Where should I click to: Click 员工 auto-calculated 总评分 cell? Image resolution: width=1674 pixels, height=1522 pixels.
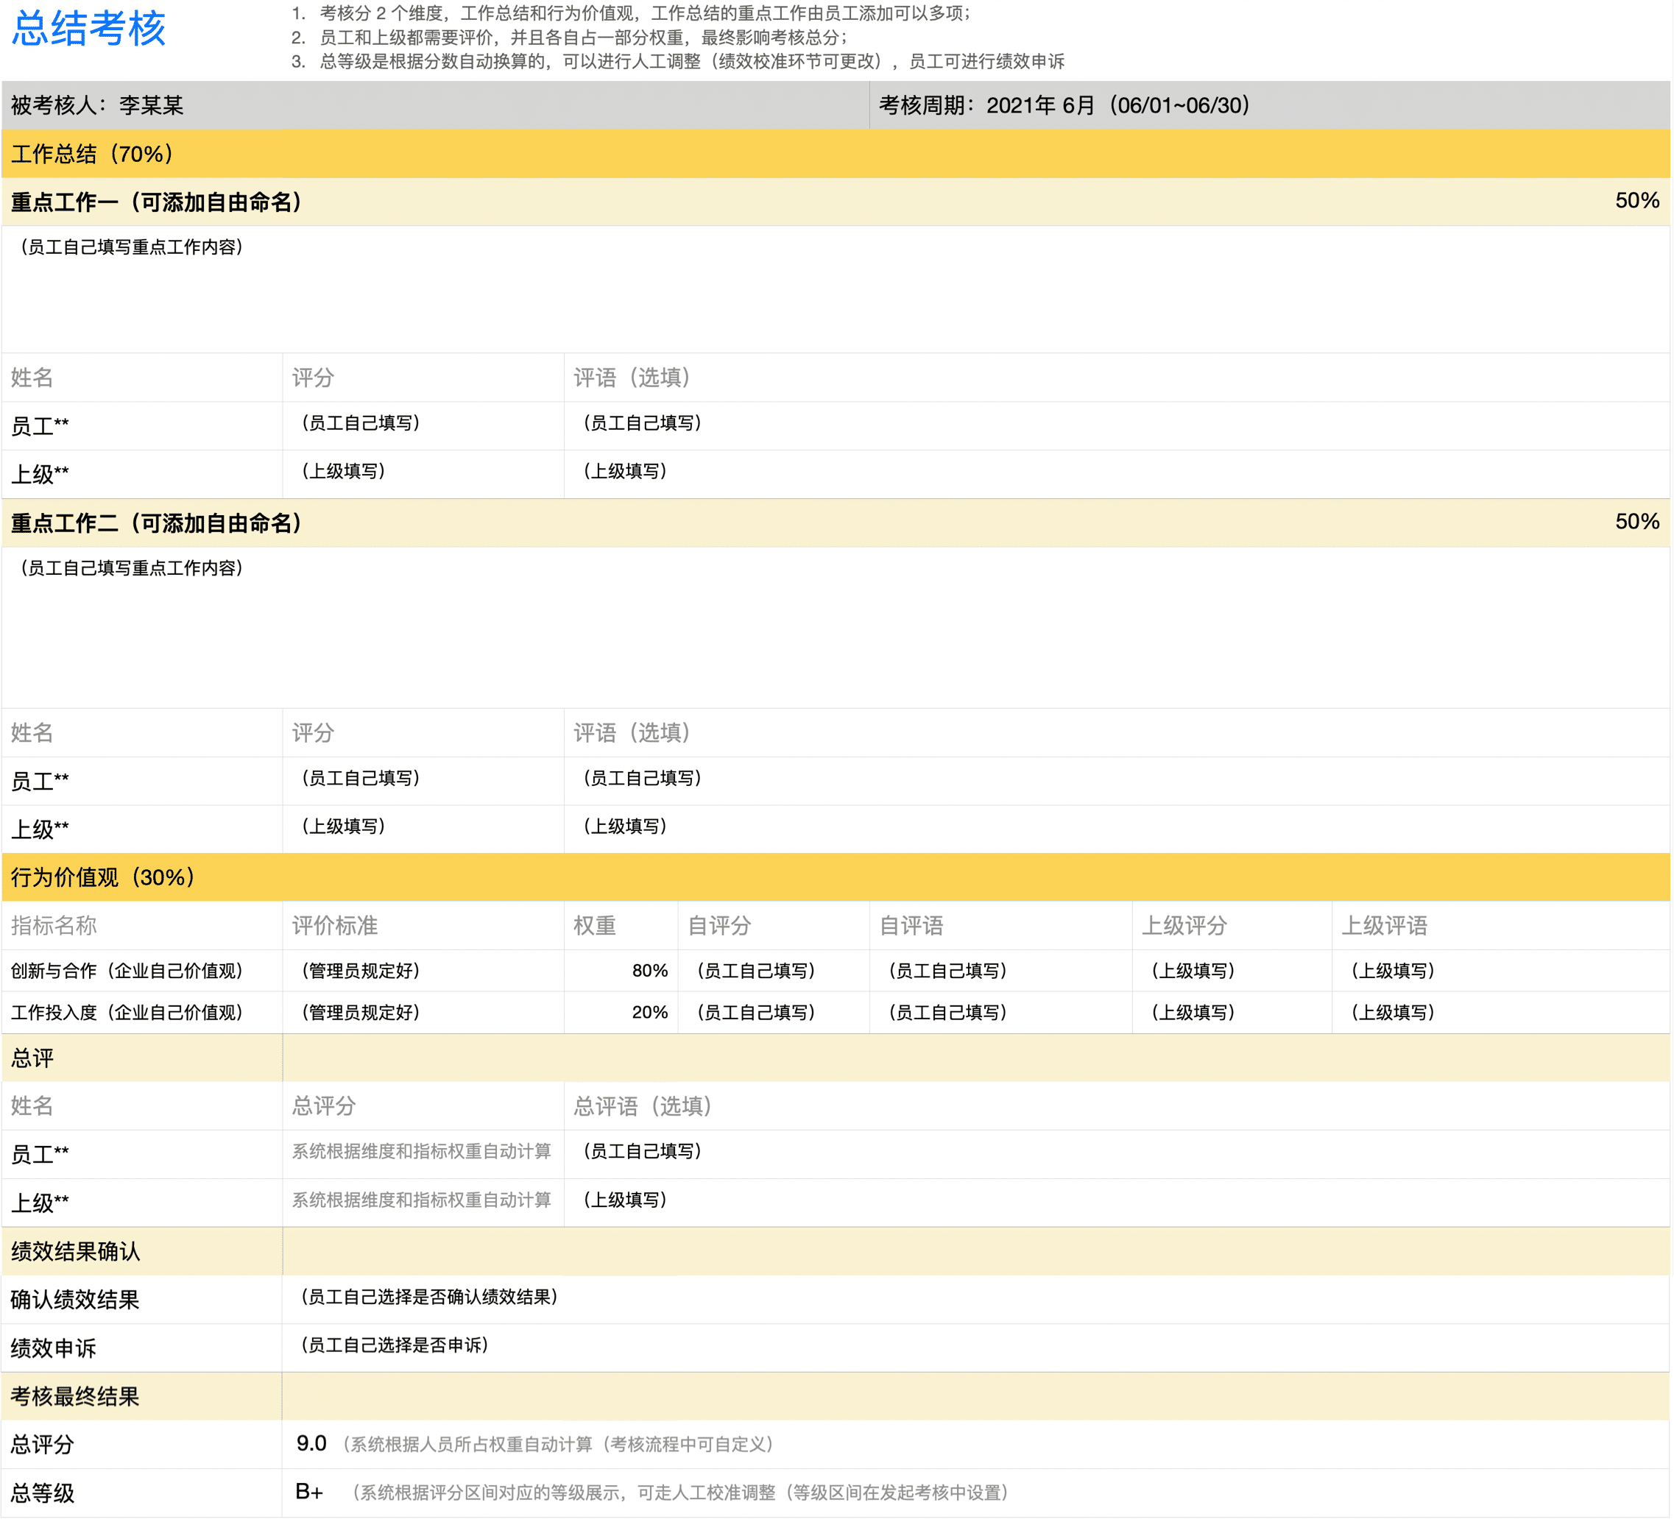pos(423,1154)
